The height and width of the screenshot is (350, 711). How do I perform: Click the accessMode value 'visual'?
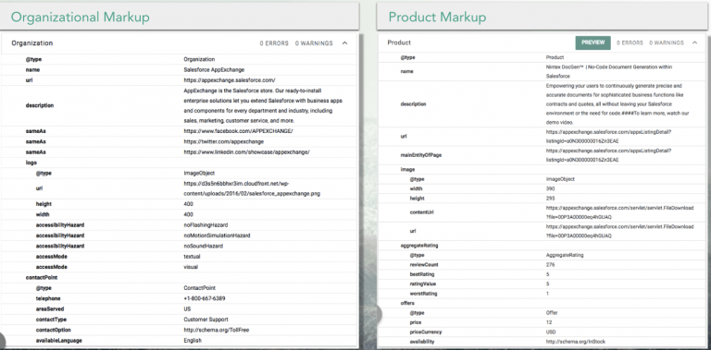click(x=191, y=267)
